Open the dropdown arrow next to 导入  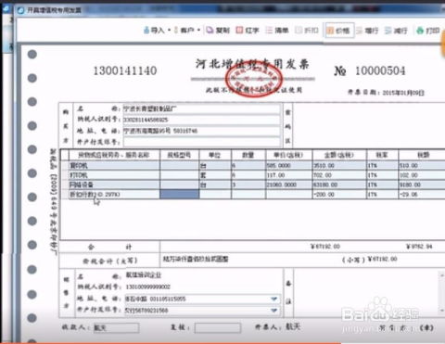click(x=169, y=30)
